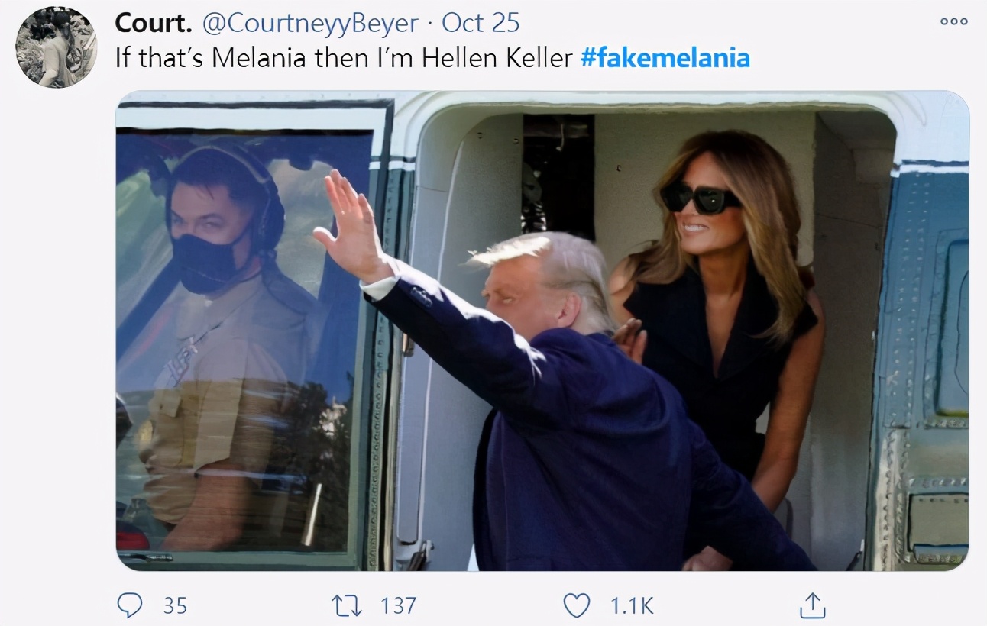Open the "Court." display name profile

pyautogui.click(x=153, y=23)
